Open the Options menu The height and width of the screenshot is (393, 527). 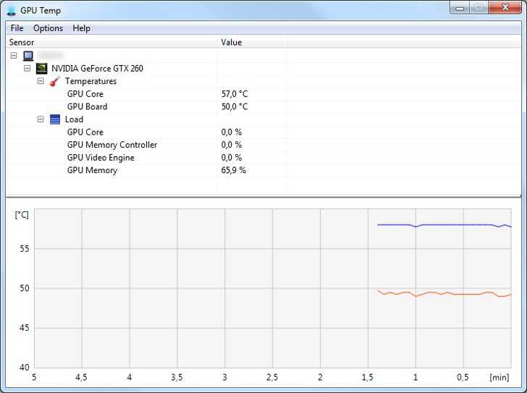[48, 28]
